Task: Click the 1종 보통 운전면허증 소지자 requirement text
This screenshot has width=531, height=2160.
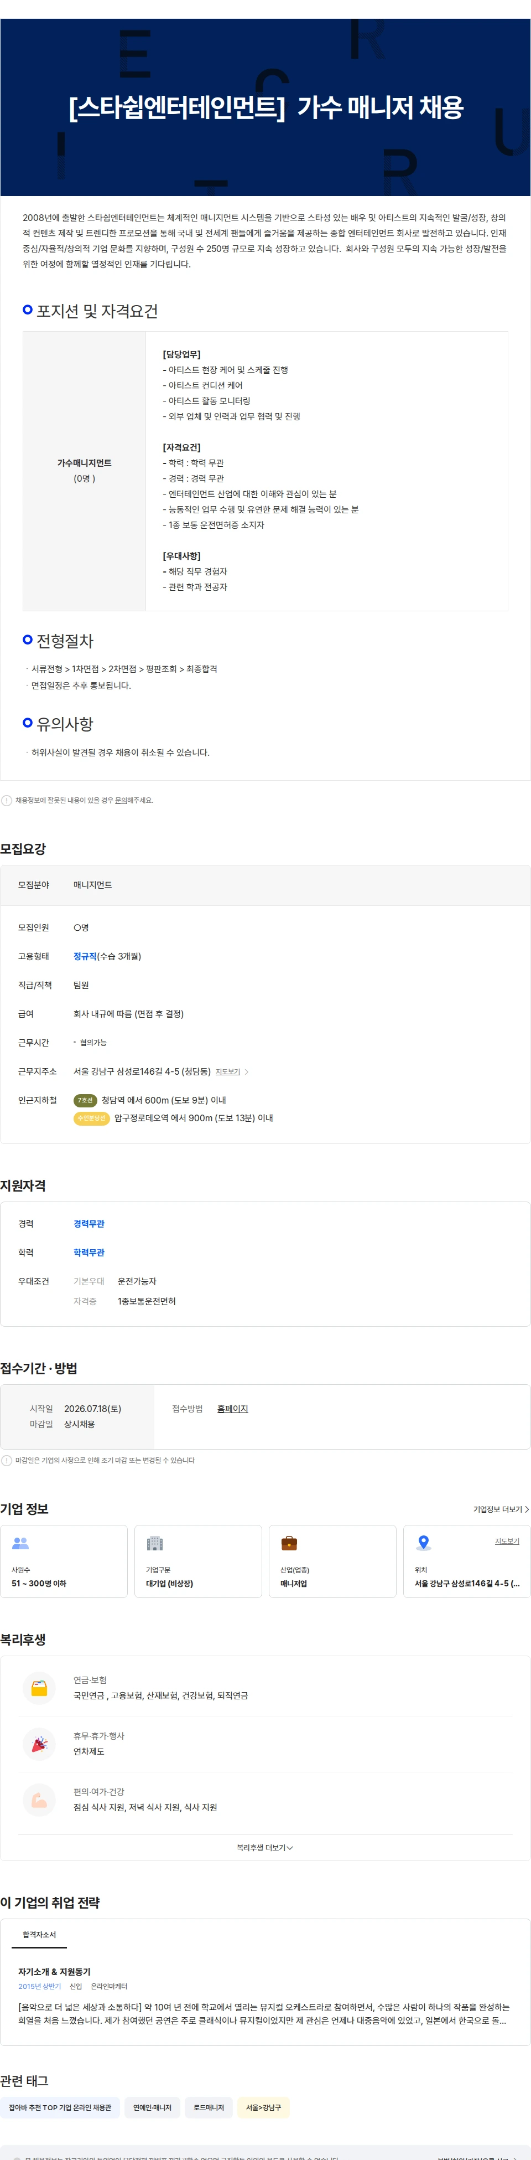Action: point(214,525)
